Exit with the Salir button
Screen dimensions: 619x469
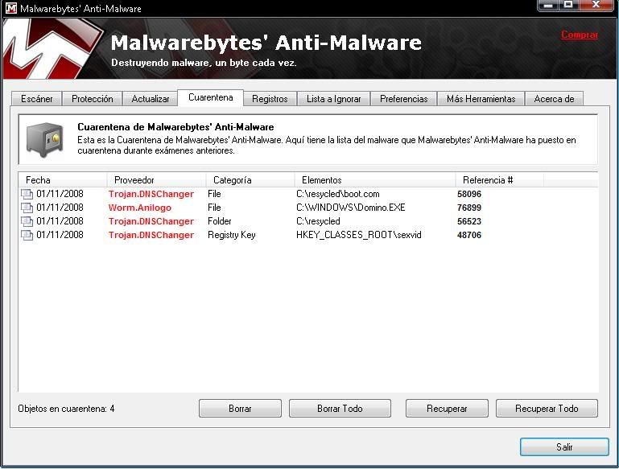tap(564, 447)
